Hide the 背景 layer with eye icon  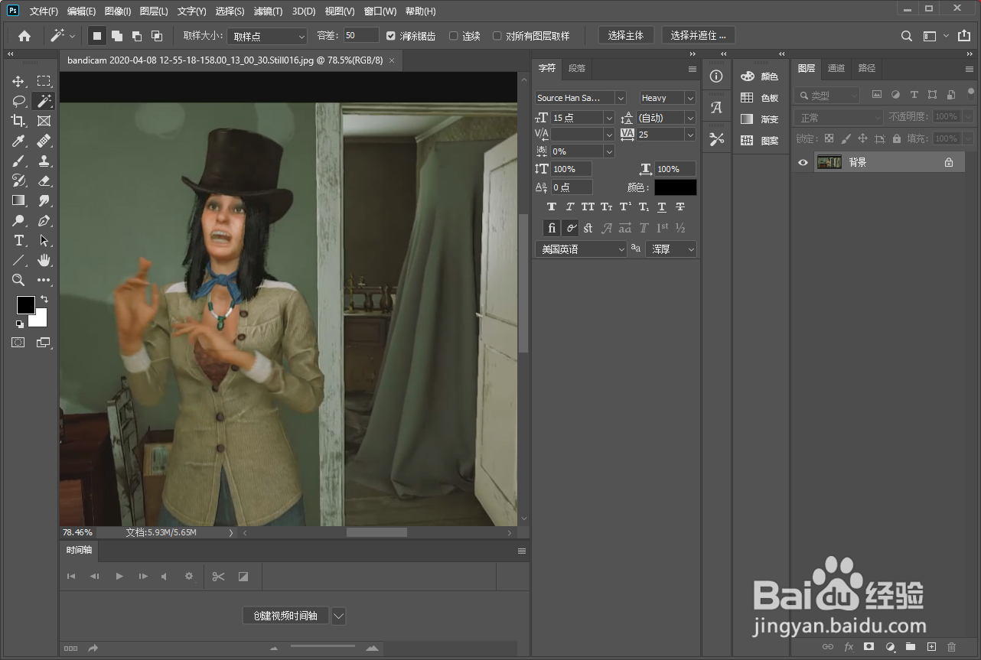click(x=803, y=162)
